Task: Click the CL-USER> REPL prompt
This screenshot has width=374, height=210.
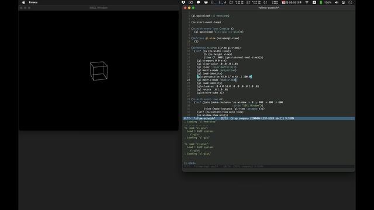Action: 189,163
